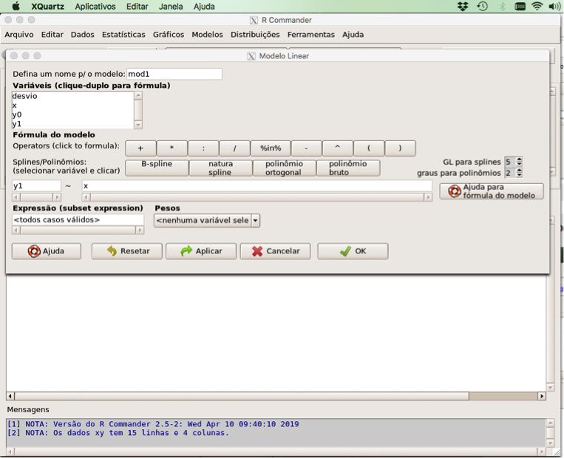Image resolution: width=564 pixels, height=458 pixels.
Task: Insert the plus operator into formula
Action: [x=140, y=148]
